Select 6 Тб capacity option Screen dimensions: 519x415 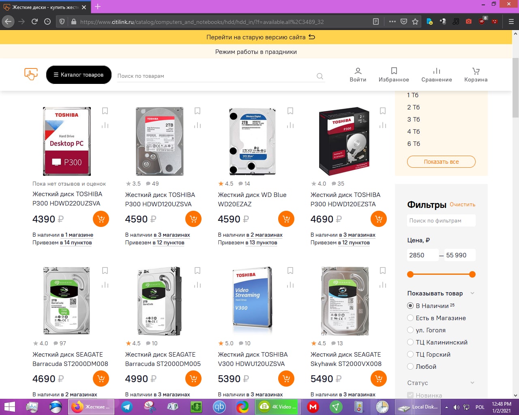pyautogui.click(x=413, y=144)
